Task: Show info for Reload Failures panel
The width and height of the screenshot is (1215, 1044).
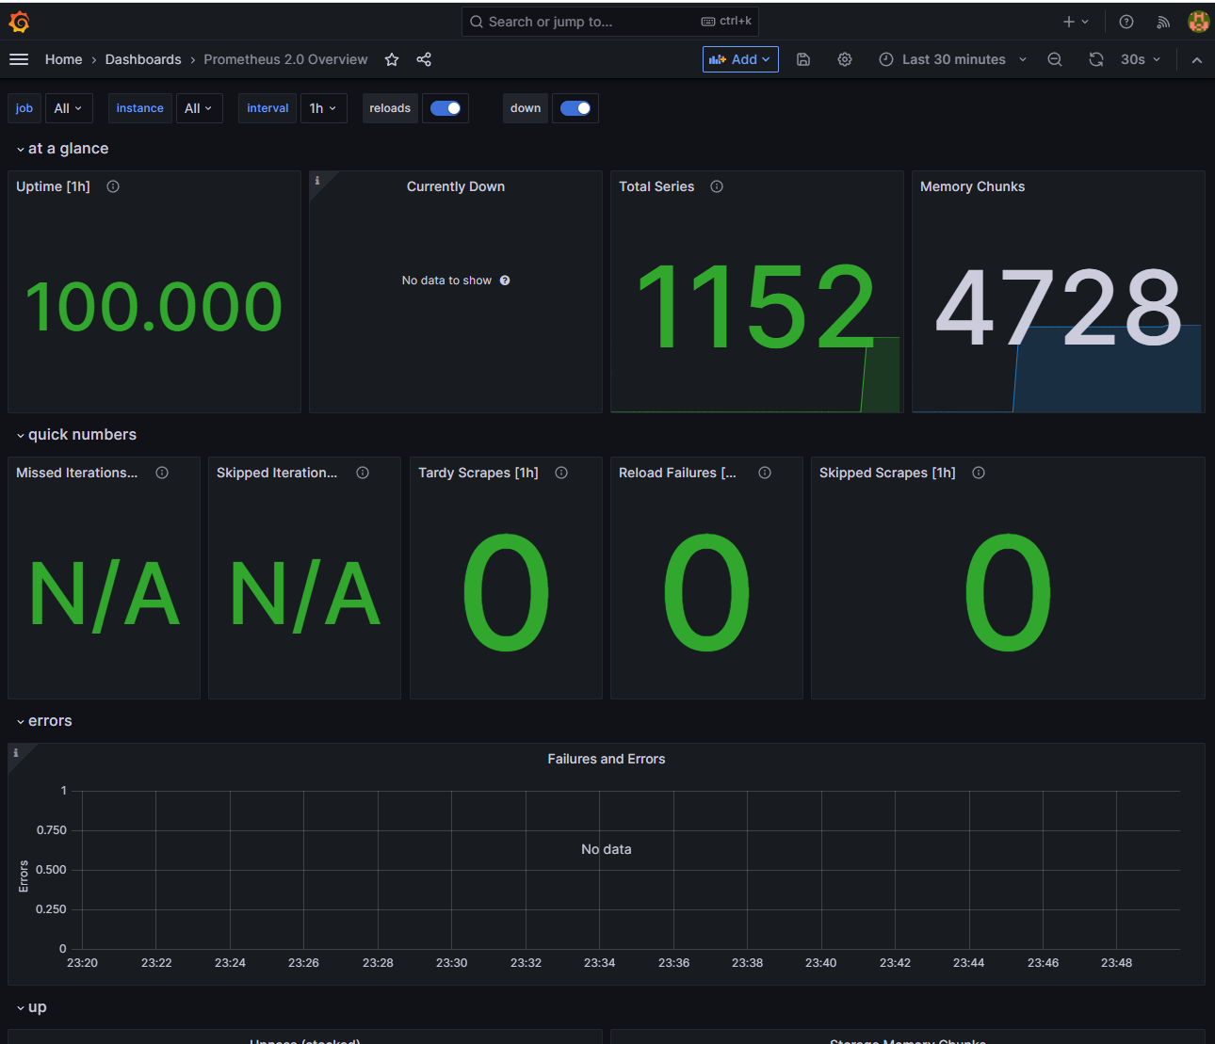Action: (765, 473)
